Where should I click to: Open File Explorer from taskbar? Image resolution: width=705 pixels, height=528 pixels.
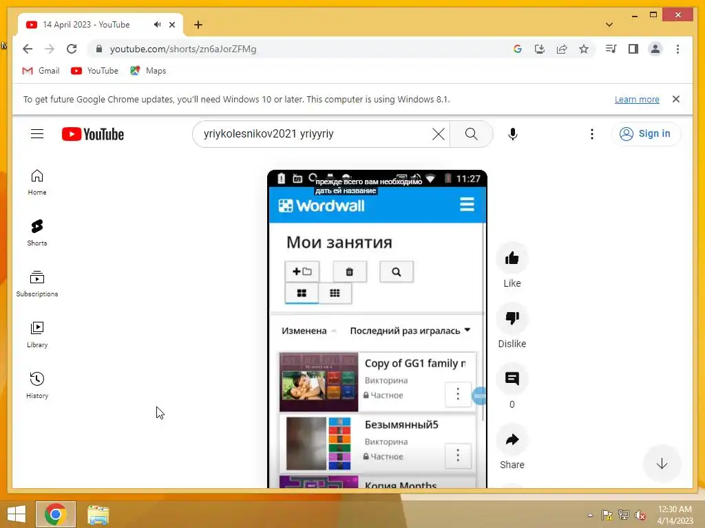98,514
